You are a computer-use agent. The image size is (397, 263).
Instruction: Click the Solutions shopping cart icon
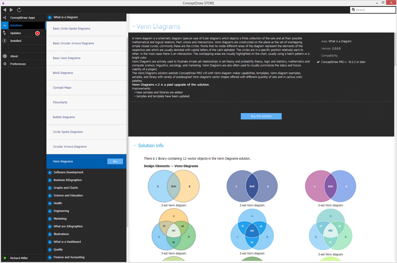click(x=4, y=25)
